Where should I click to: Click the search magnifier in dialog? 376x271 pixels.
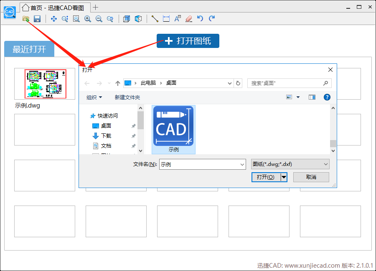point(325,83)
